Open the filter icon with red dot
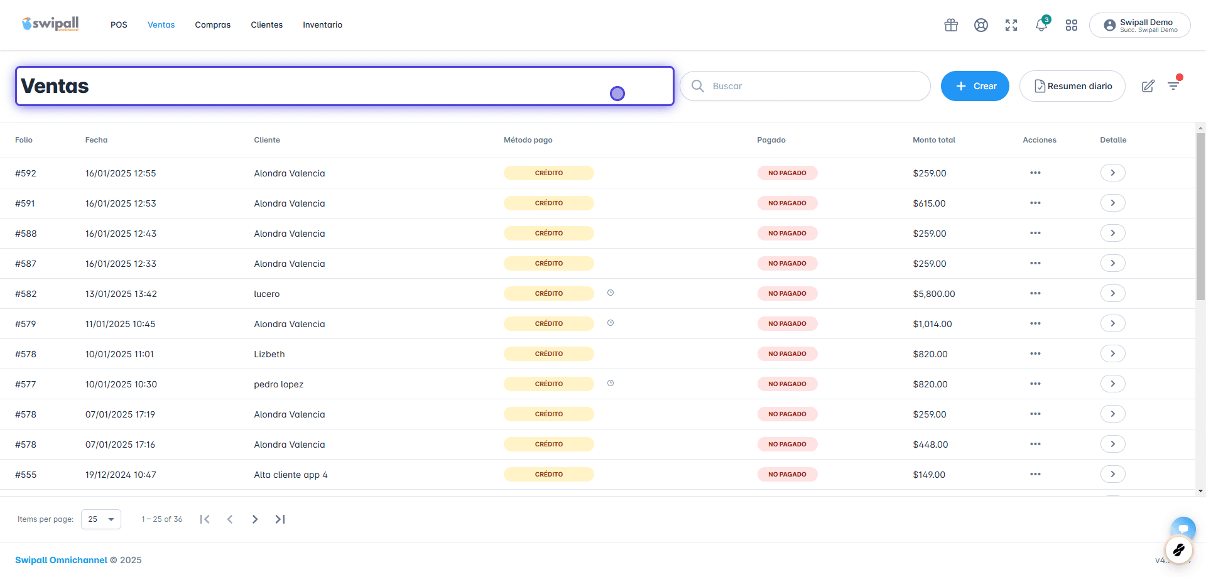The width and height of the screenshot is (1206, 577). pyautogui.click(x=1174, y=85)
